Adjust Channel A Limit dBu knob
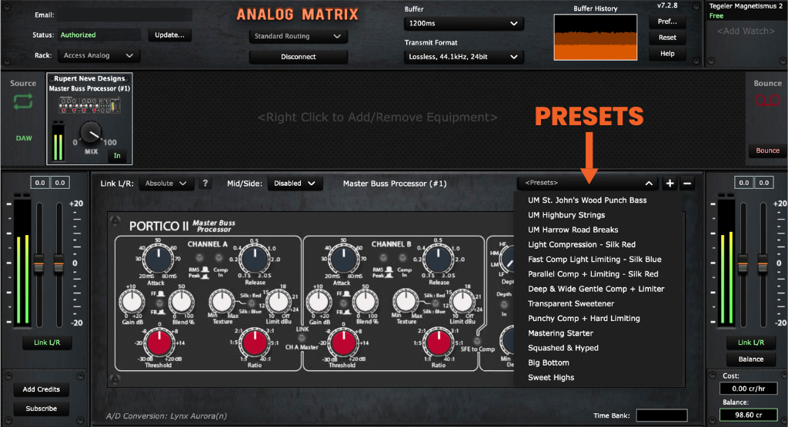The width and height of the screenshot is (788, 427). 278,302
